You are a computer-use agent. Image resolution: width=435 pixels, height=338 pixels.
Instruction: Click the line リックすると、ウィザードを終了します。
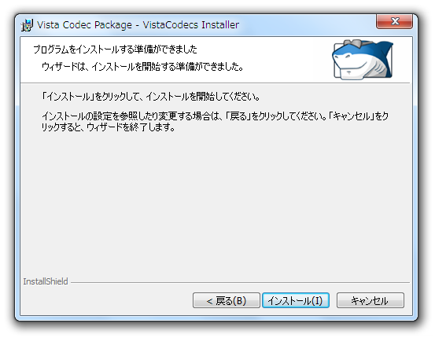tap(109, 127)
